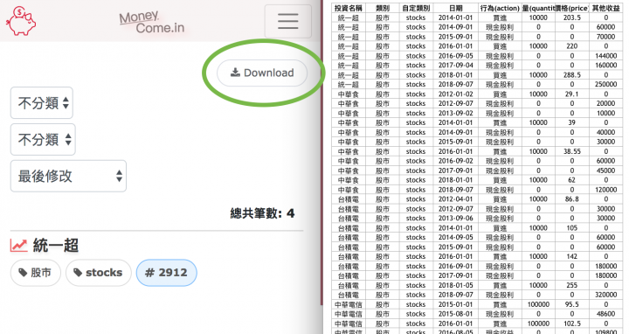Image resolution: width=629 pixels, height=334 pixels.
Task: Click the stocks tag
Action: 99,273
